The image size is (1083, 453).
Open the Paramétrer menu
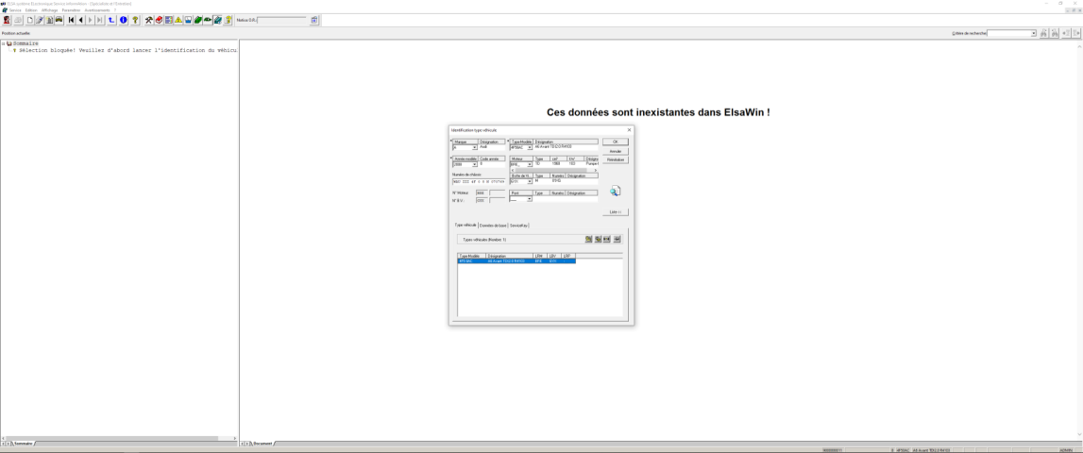pyautogui.click(x=71, y=10)
